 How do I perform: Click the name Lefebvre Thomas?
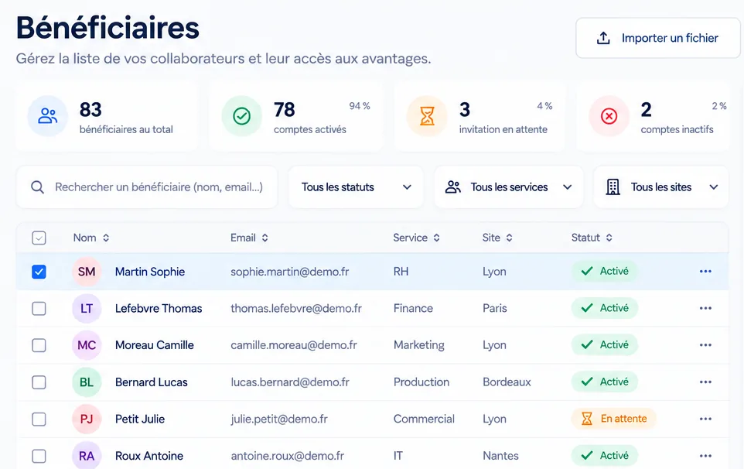pos(159,309)
